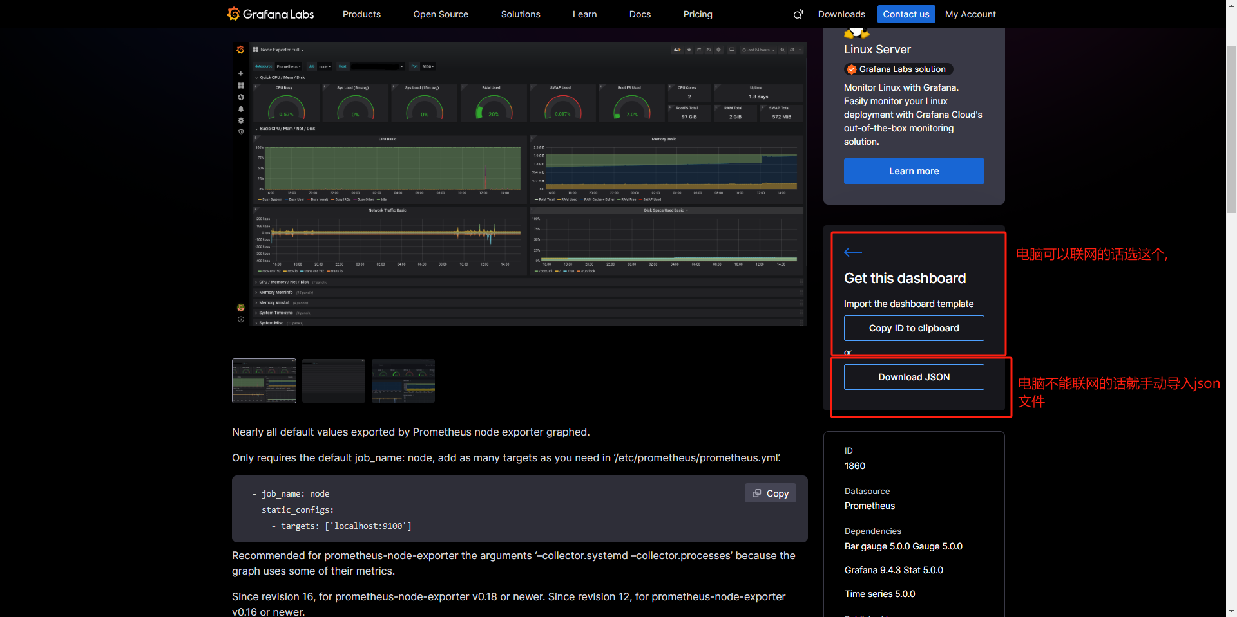Image resolution: width=1237 pixels, height=617 pixels.
Task: Click the search icon in header
Action: (x=798, y=14)
